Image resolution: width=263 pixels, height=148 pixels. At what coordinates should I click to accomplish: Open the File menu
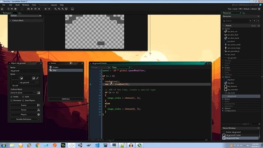click(x=4, y=5)
